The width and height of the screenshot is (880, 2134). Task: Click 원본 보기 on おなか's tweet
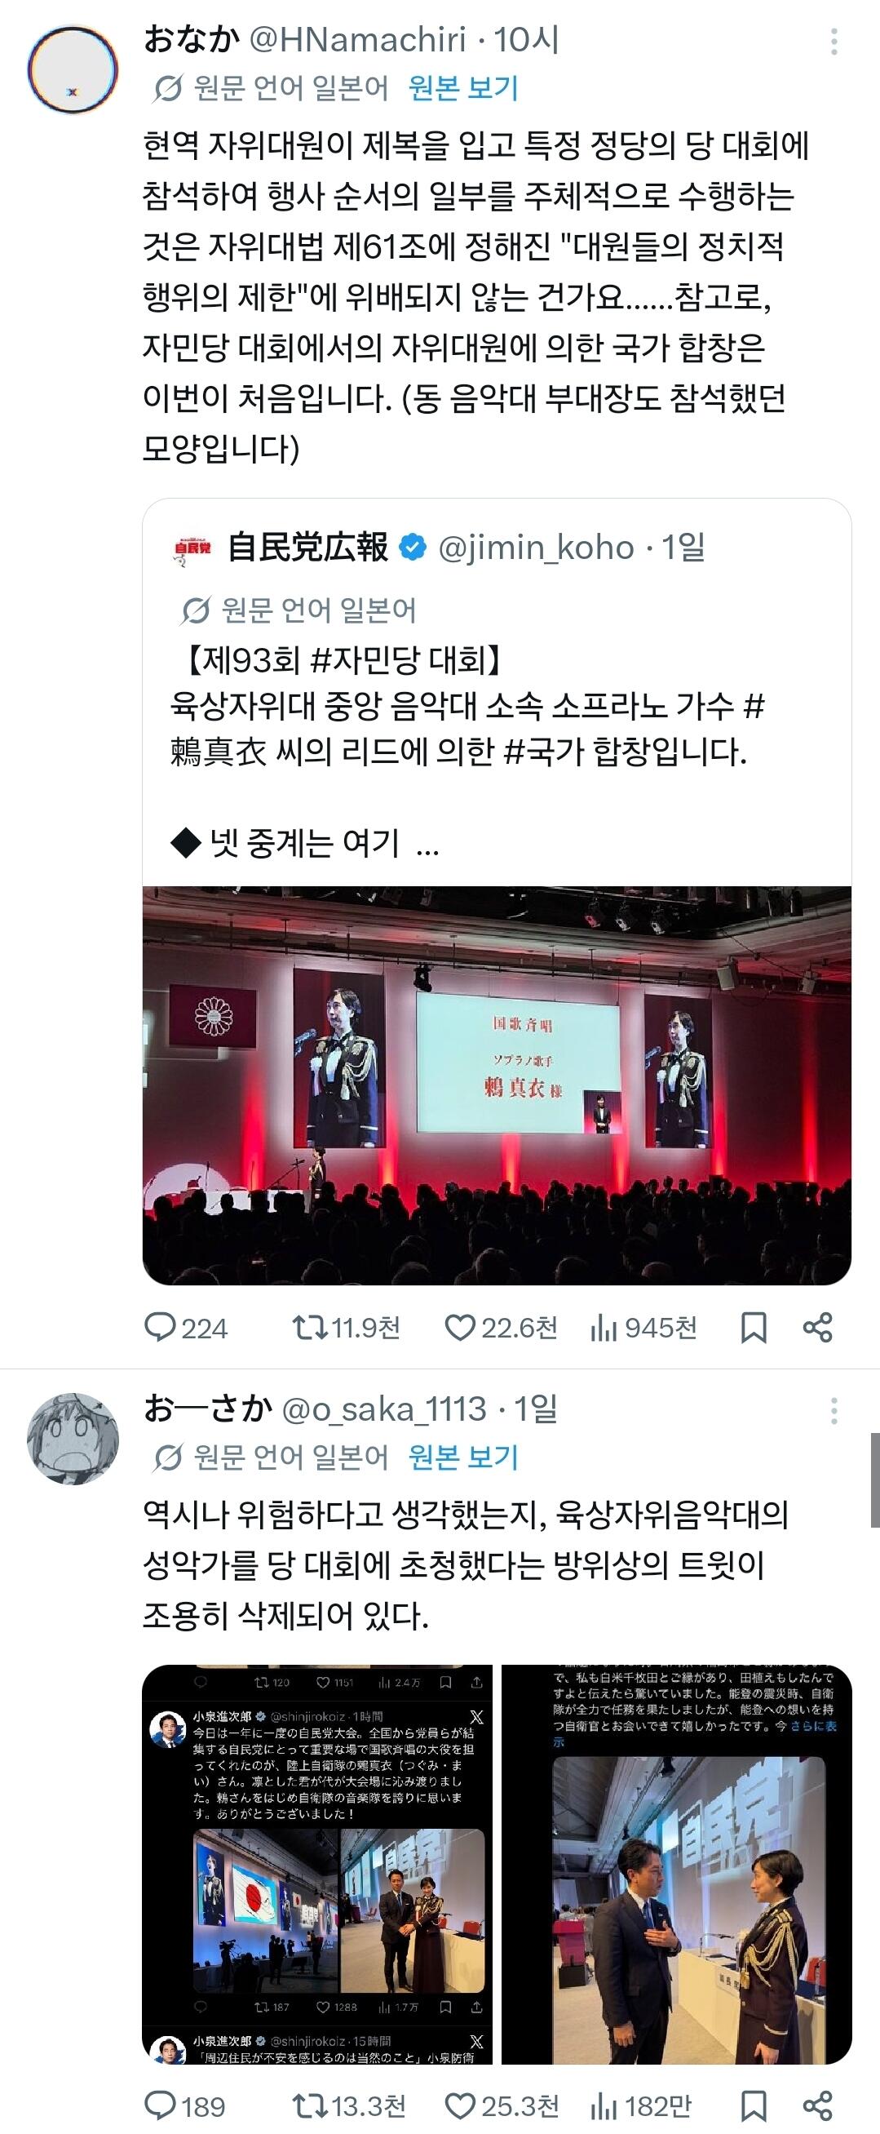pos(463,88)
